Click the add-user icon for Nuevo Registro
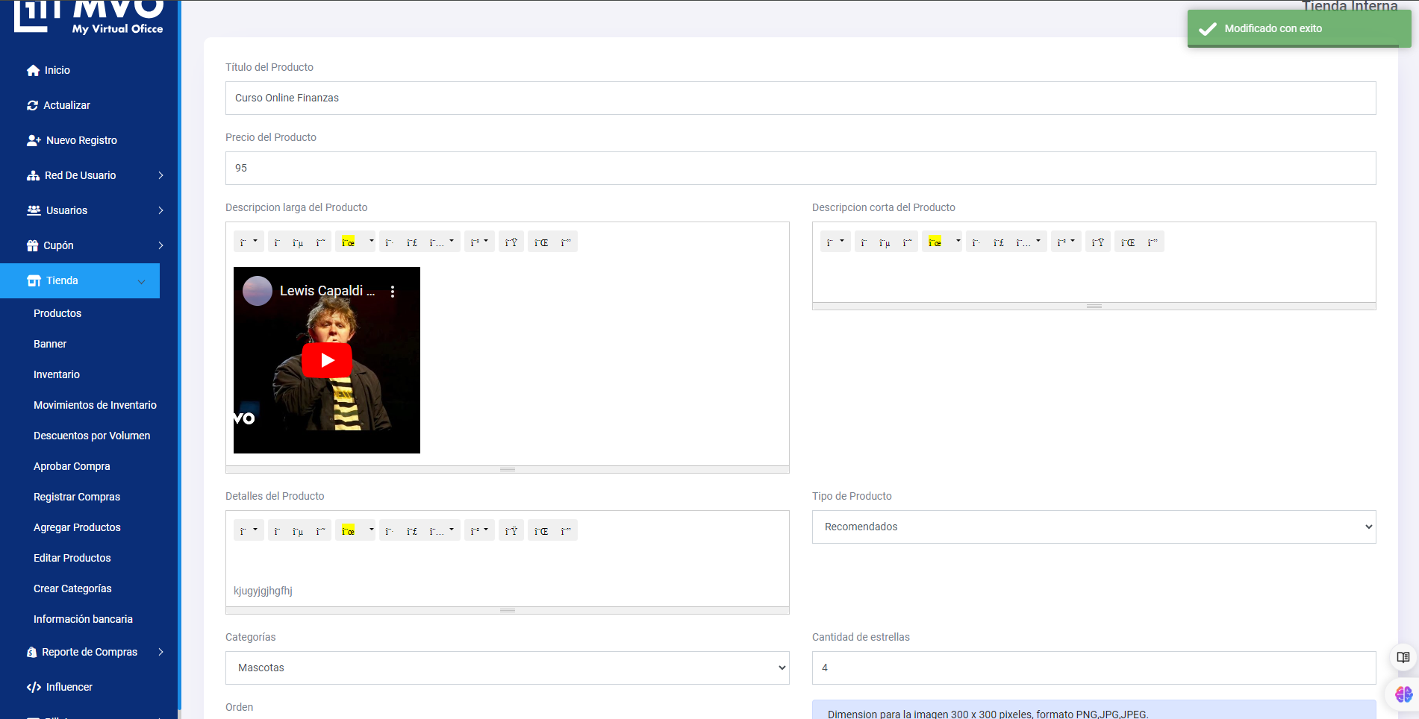Image resolution: width=1419 pixels, height=719 pixels. [34, 140]
